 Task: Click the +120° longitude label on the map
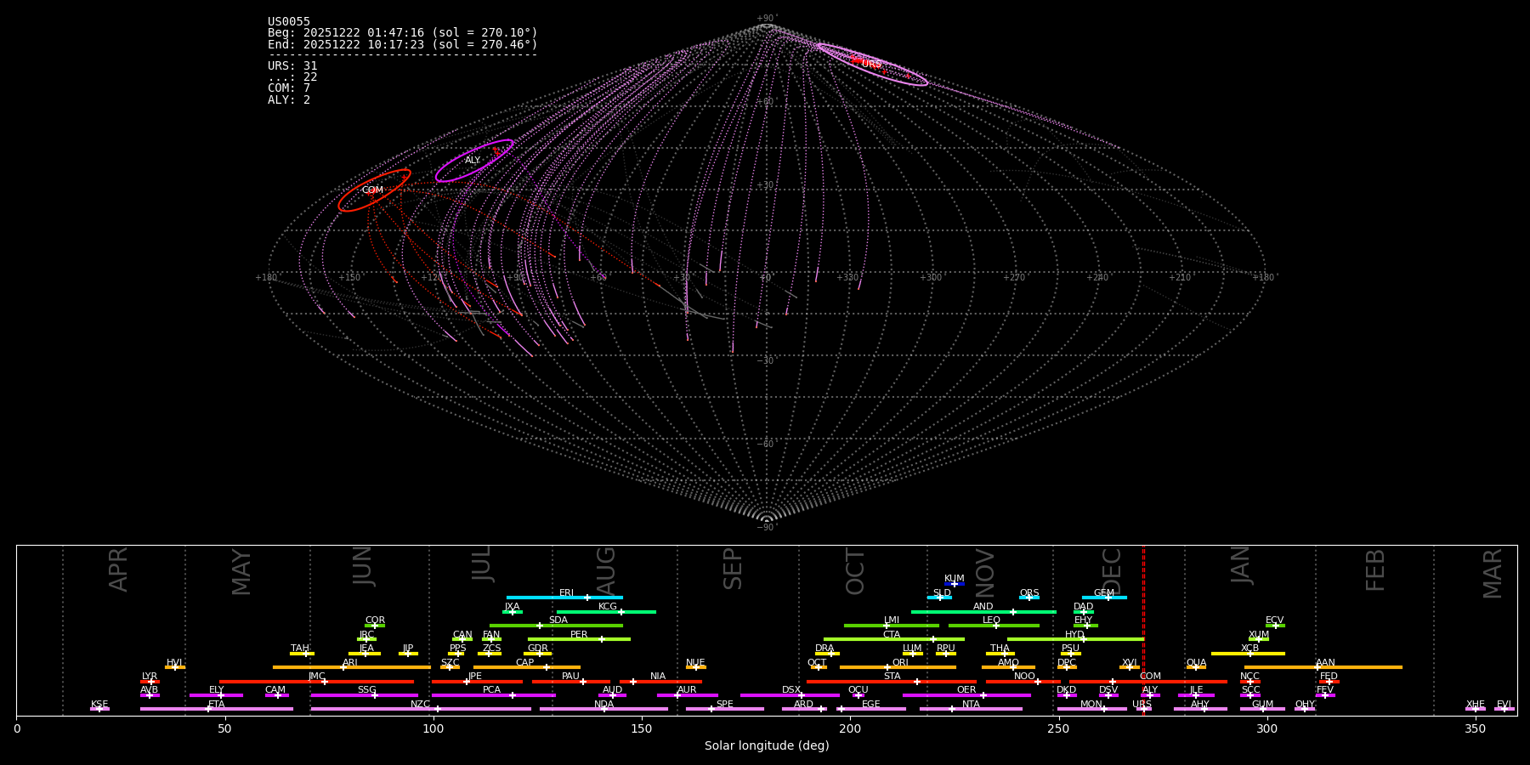tap(433, 278)
